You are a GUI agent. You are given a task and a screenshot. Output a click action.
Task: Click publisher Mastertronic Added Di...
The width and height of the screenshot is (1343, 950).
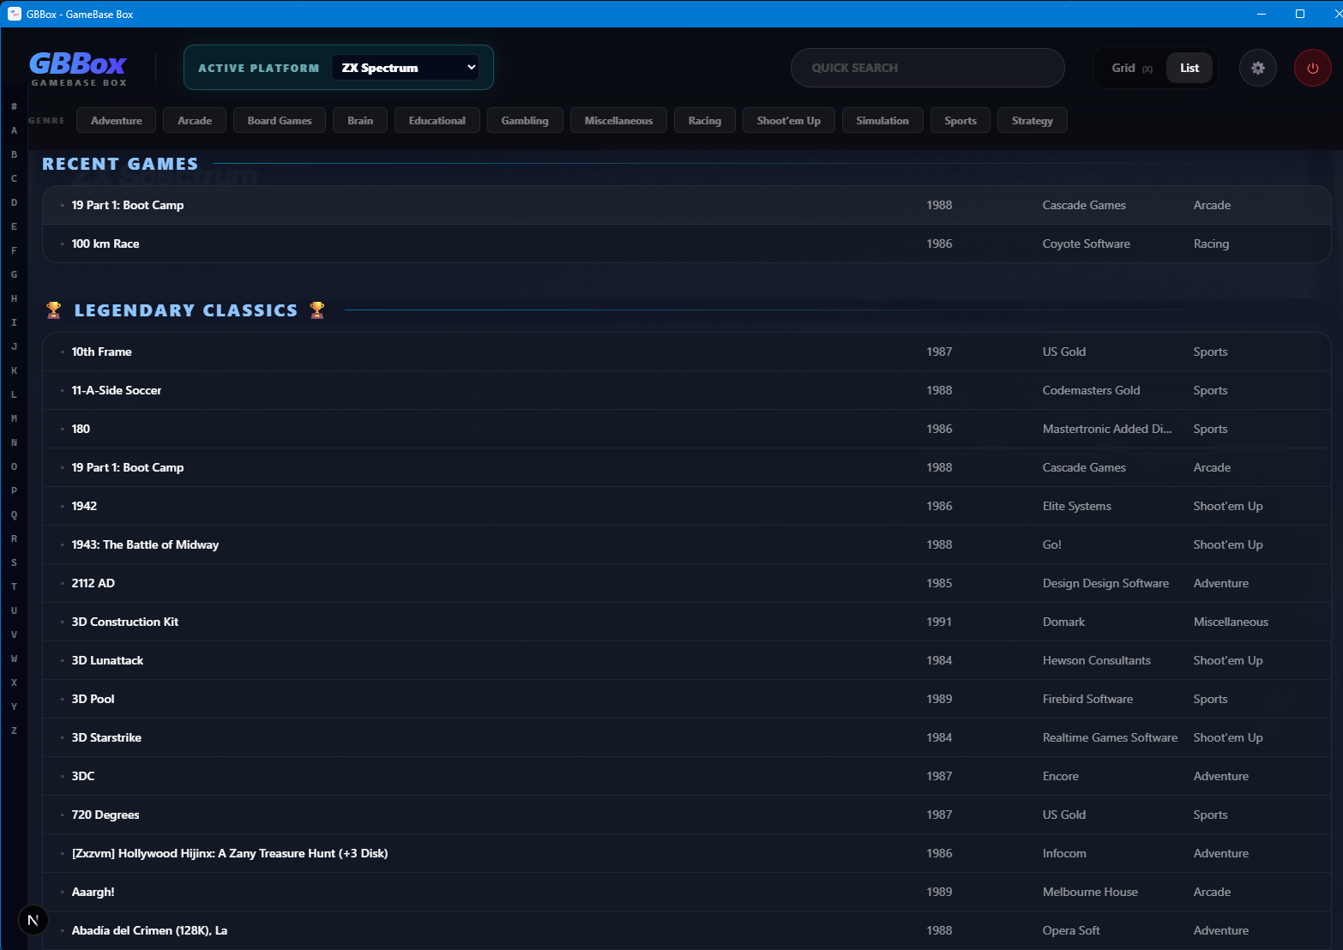pyautogui.click(x=1106, y=429)
